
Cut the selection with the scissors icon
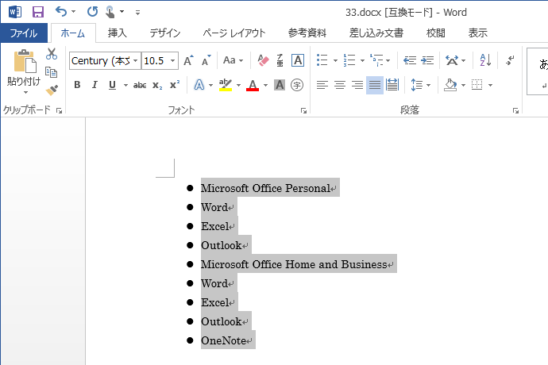tap(52, 54)
